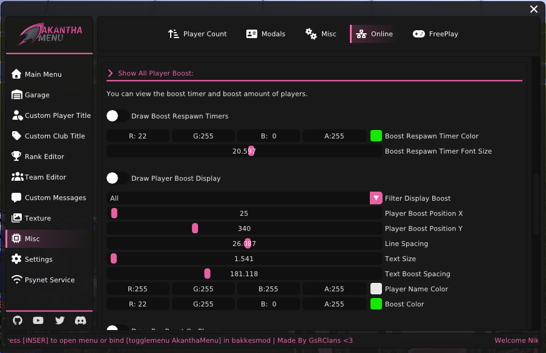Open Garage from the sidebar

click(x=37, y=95)
